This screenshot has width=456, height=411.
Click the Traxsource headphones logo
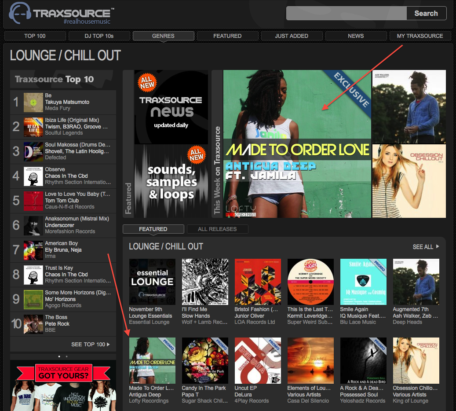[x=20, y=13]
